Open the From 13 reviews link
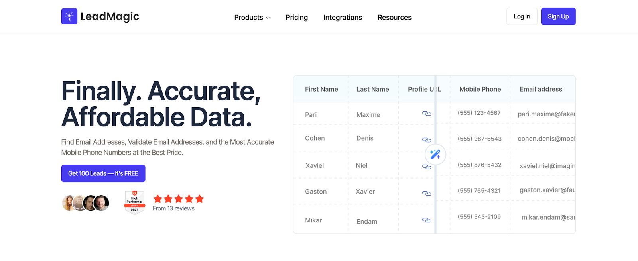The width and height of the screenshot is (638, 261). 173,208
